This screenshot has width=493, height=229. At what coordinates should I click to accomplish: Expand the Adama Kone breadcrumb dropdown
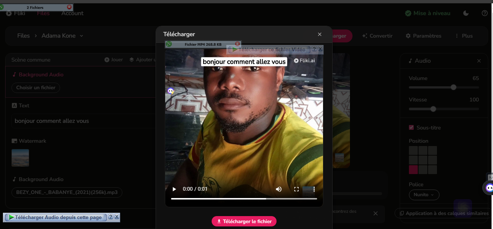(x=81, y=36)
